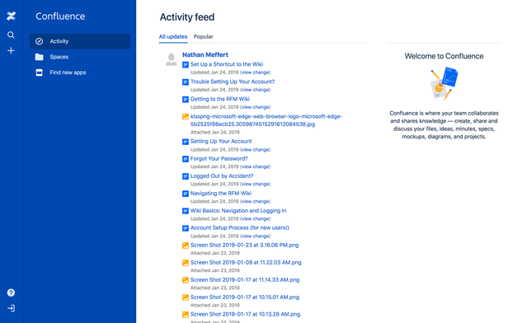View change for Wiki Basics page

tap(256, 219)
